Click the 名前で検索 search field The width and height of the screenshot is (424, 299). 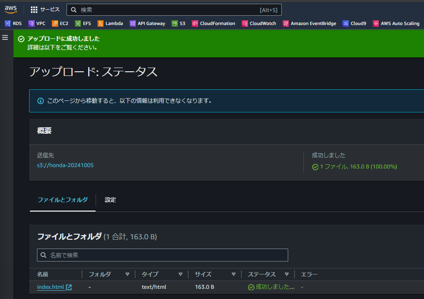(x=162, y=255)
